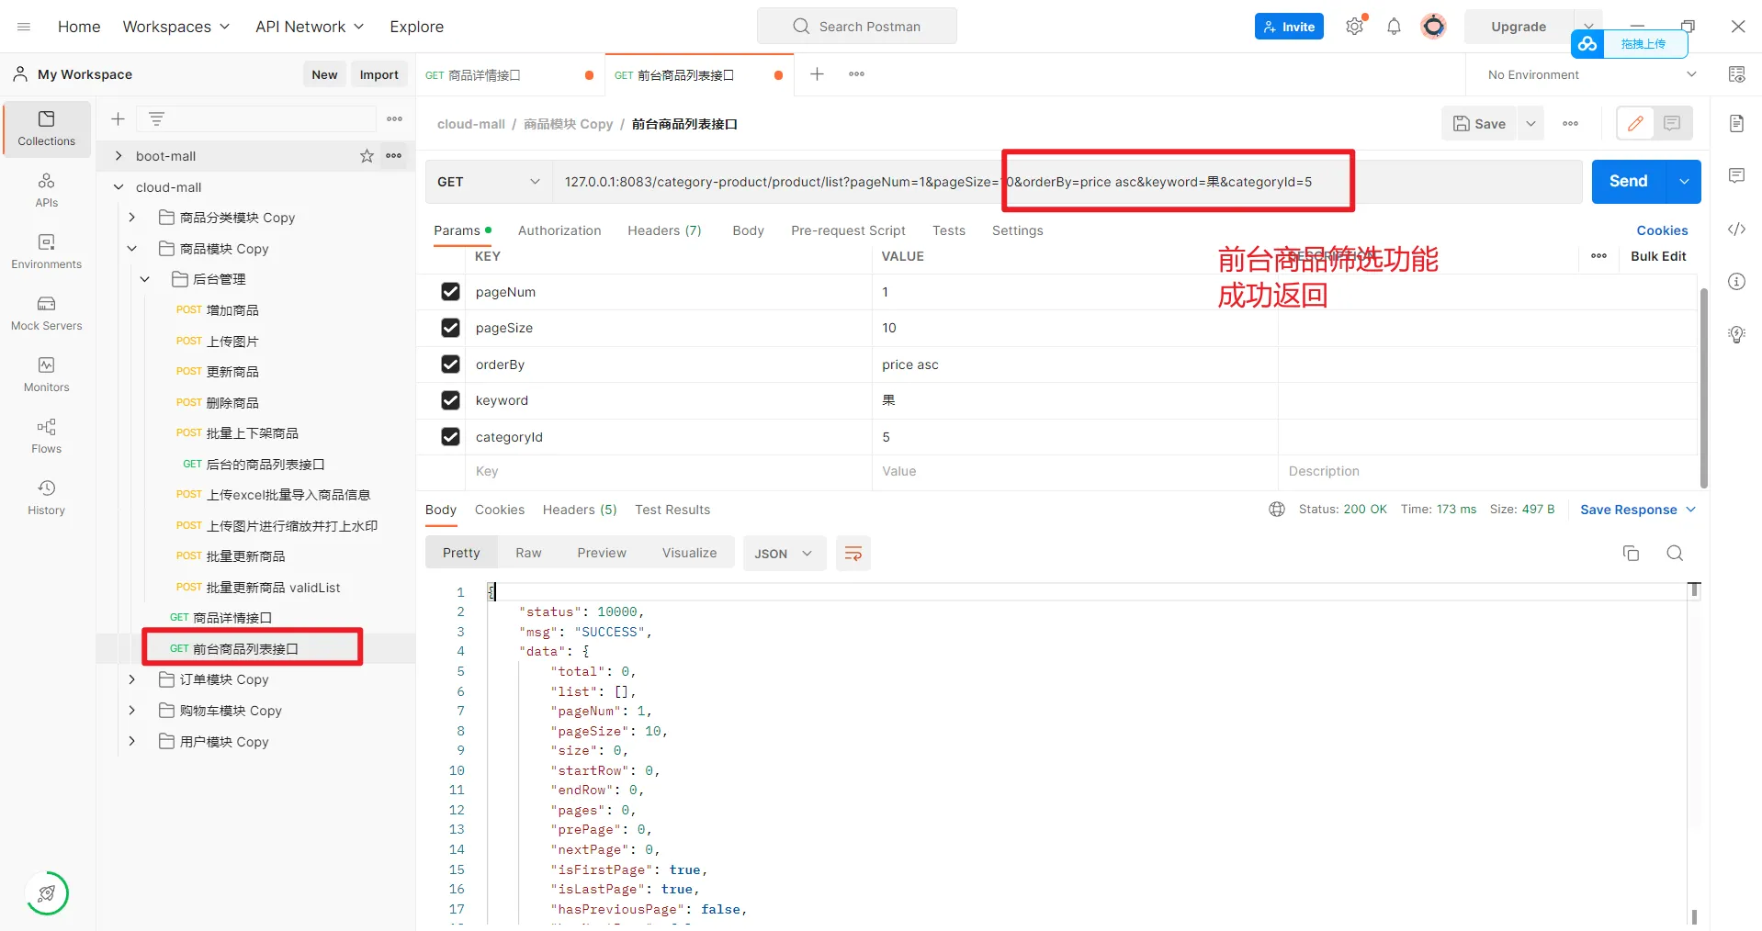Viewport: 1762px width, 931px height.
Task: Open request more actions next to Save
Action: [x=1570, y=124]
